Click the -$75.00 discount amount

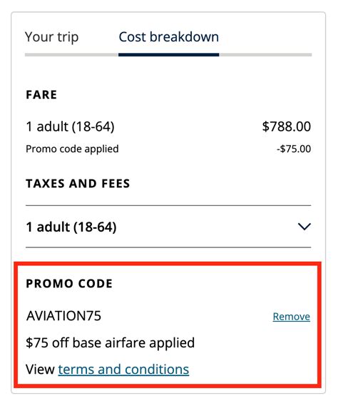[x=294, y=149]
